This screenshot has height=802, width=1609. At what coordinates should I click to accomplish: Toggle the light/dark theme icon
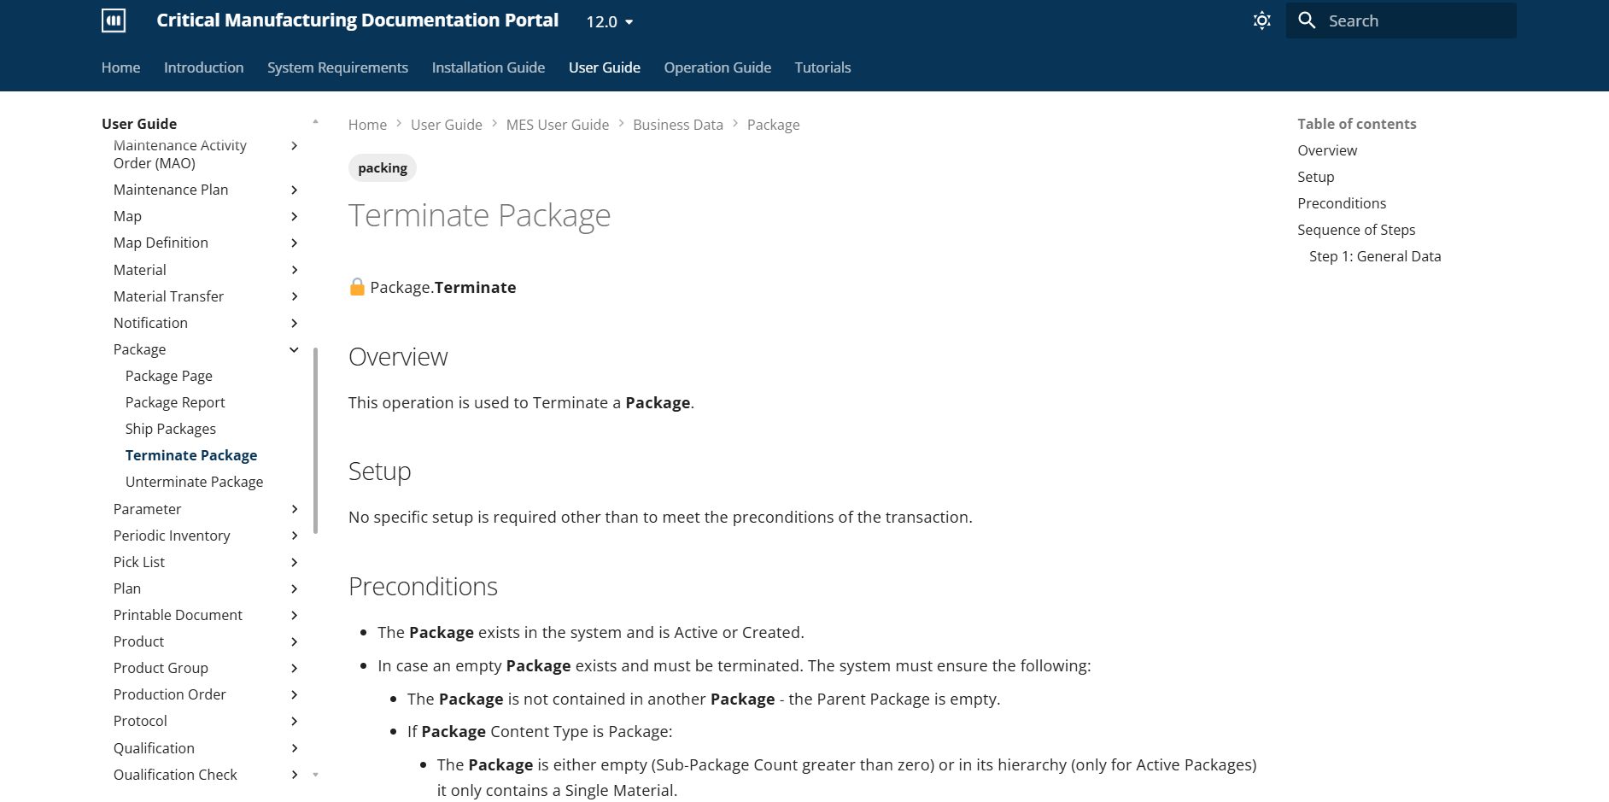(1261, 20)
